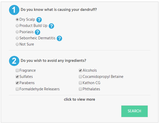Enable the Formaldehyde Releasers checkbox
159x125 pixels.
(x=17, y=89)
